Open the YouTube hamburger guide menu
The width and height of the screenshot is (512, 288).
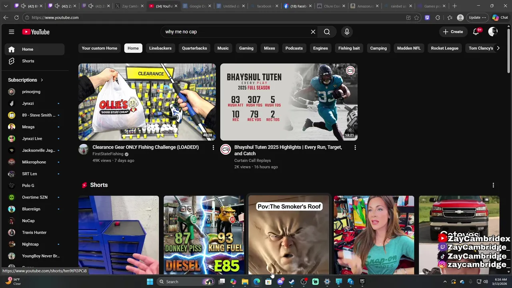[12, 32]
